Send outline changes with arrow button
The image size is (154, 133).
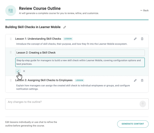[143, 104]
